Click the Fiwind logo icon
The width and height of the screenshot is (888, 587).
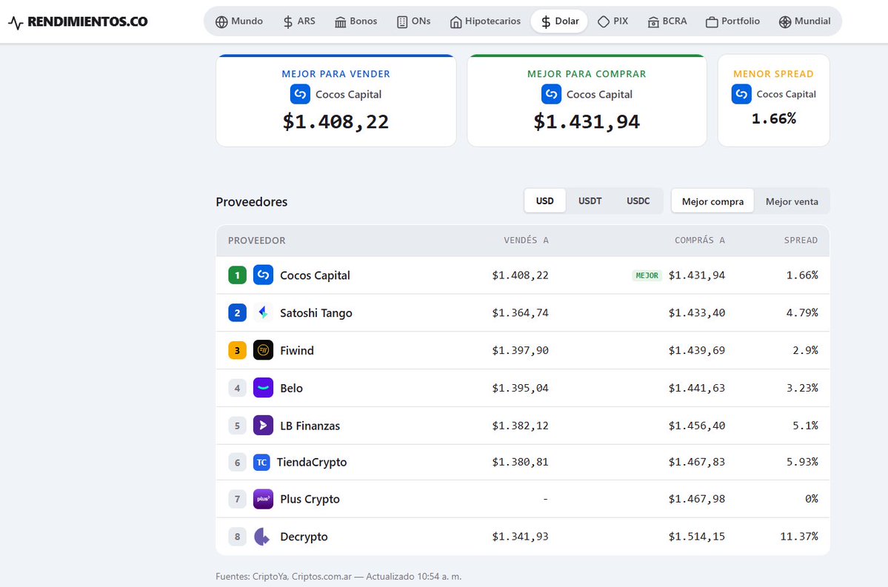pyautogui.click(x=263, y=350)
